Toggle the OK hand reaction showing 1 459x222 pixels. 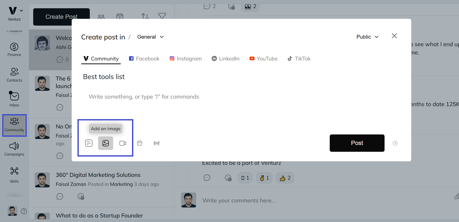point(264,178)
